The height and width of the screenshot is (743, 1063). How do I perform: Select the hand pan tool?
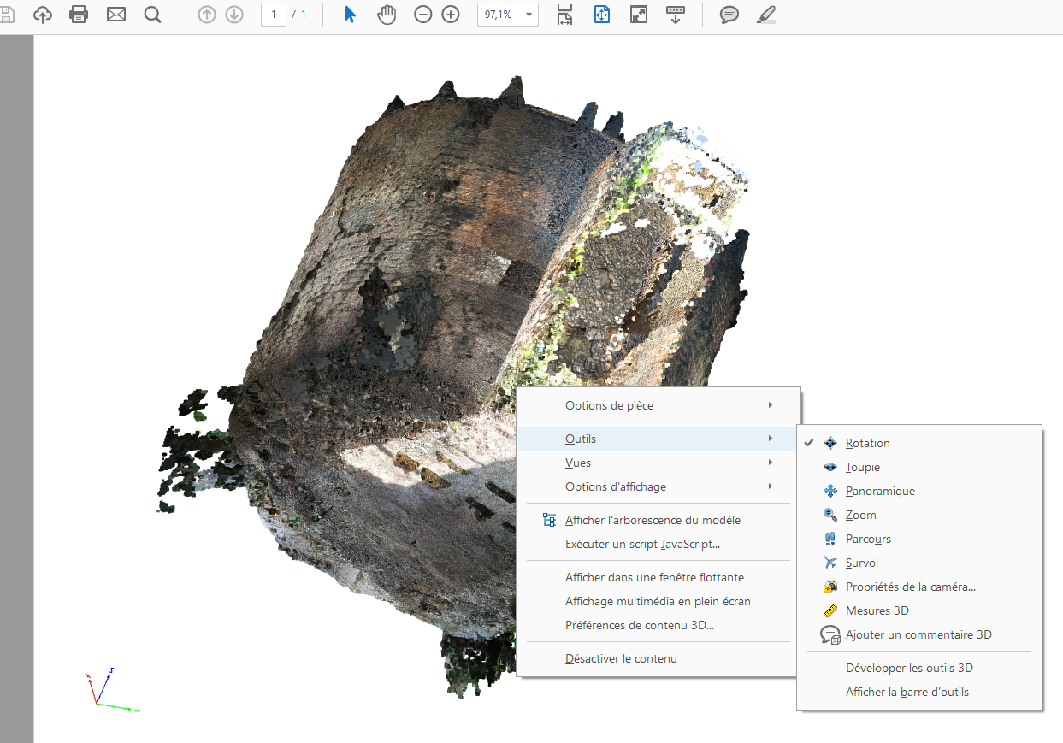coord(387,15)
